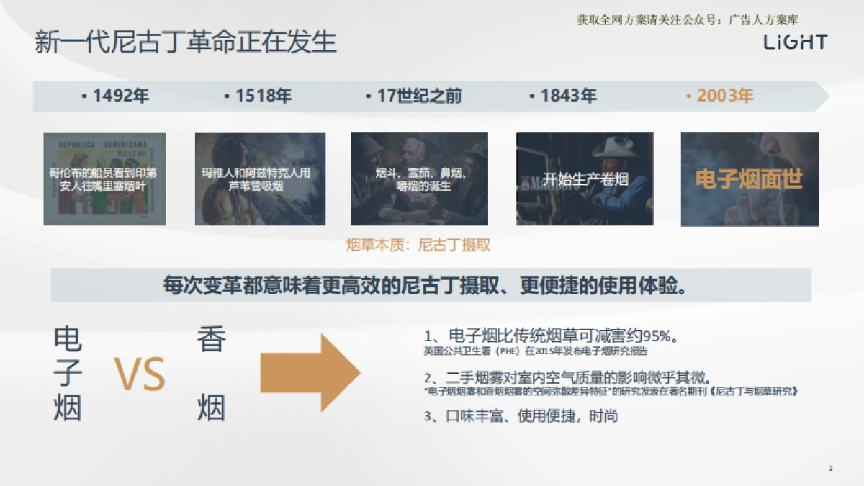This screenshot has height=486, width=864.
Task: Click the LiGHT logo
Action: [x=795, y=43]
